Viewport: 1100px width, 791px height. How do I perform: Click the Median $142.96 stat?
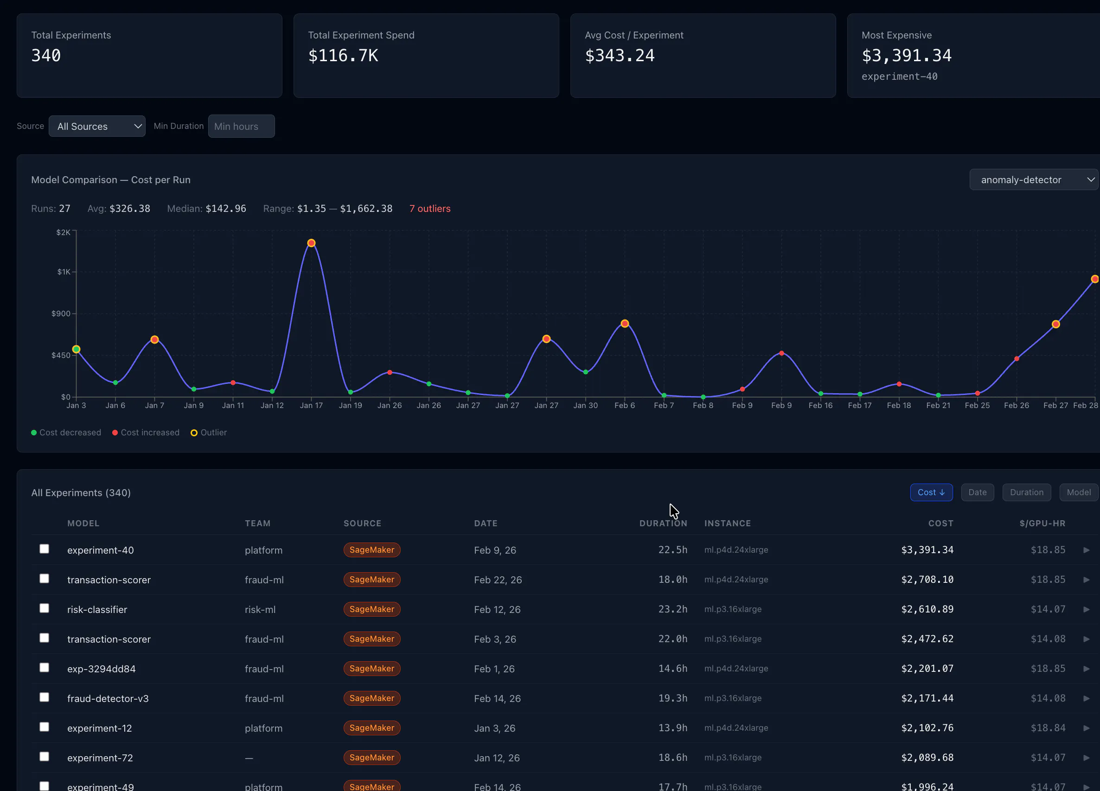coord(207,209)
